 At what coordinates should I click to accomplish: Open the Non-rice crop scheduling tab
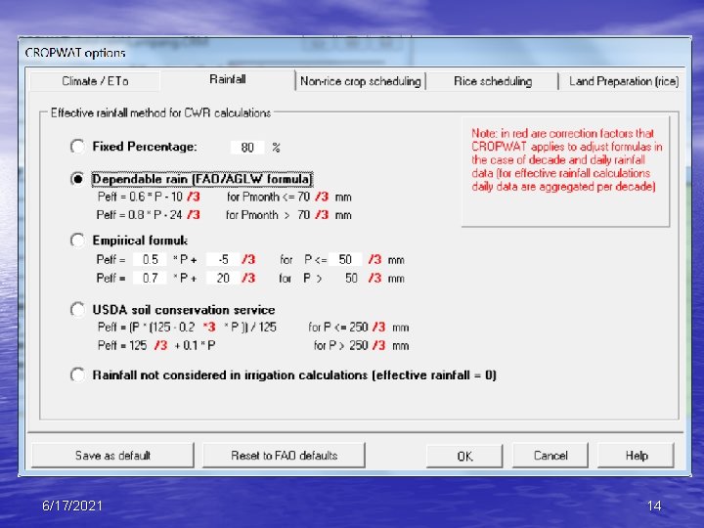361,81
